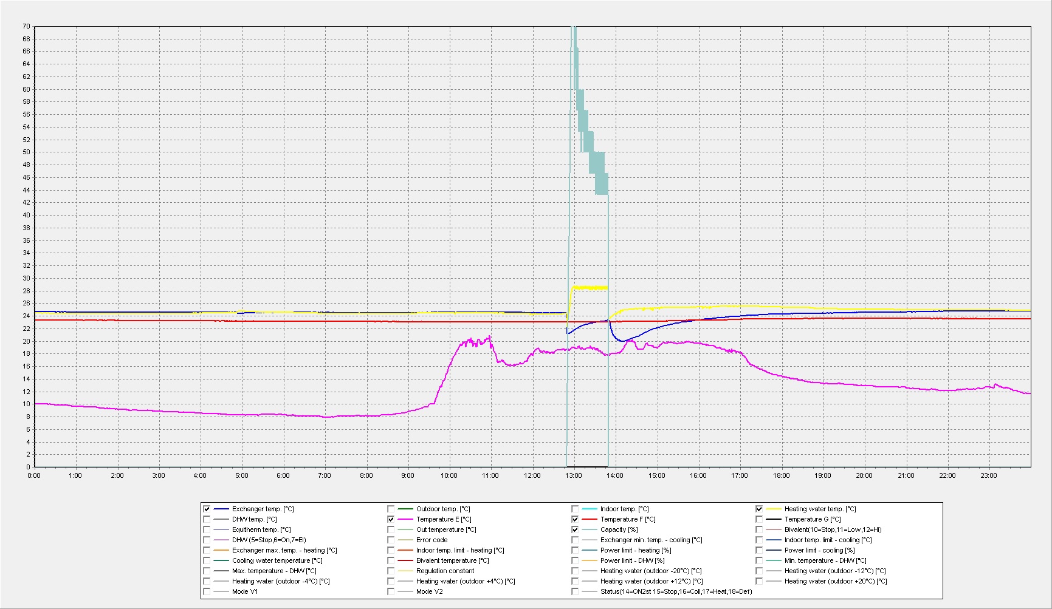Click the 23:00 time axis label
Screen dimensions: 1052x609
(x=989, y=475)
